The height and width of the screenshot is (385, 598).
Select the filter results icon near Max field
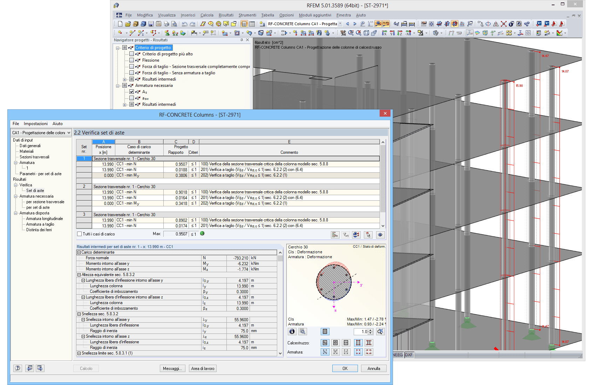tap(346, 235)
